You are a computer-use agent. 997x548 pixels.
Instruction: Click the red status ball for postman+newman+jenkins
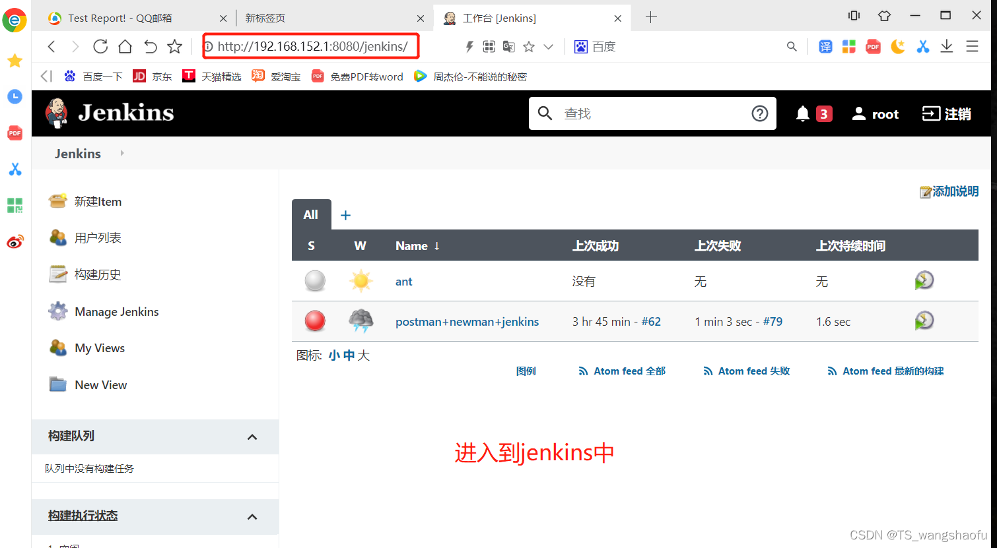pyautogui.click(x=315, y=321)
